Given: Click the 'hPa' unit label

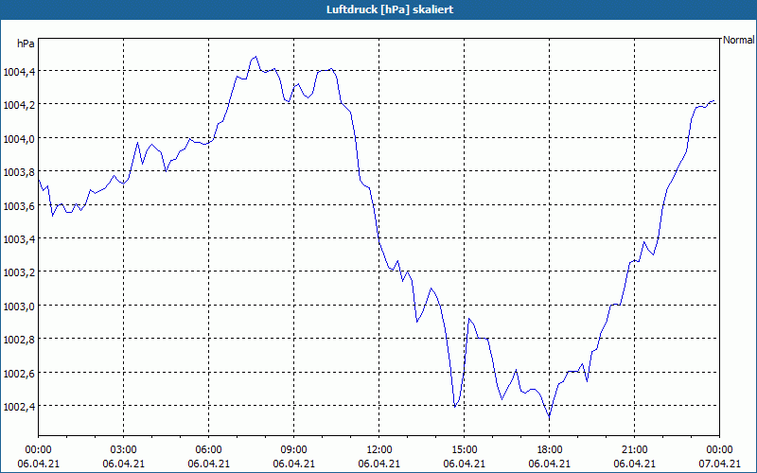Looking at the screenshot, I should (26, 44).
